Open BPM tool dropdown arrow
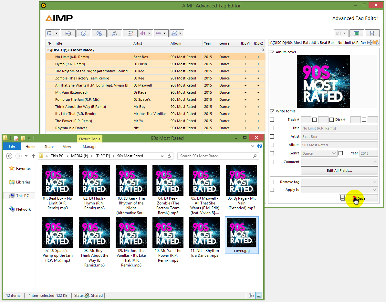386x302 pixels. [165, 33]
